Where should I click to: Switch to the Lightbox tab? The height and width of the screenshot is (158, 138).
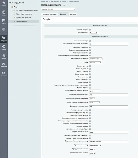73,14
